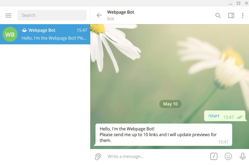Click the bot icon beside Webpage Bot name
249x165 pixels.
point(24,30)
